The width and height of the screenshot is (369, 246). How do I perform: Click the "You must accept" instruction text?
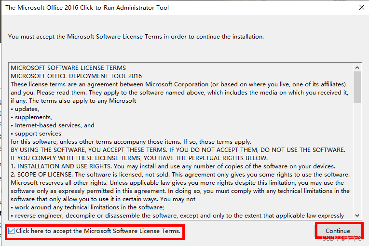[136, 36]
